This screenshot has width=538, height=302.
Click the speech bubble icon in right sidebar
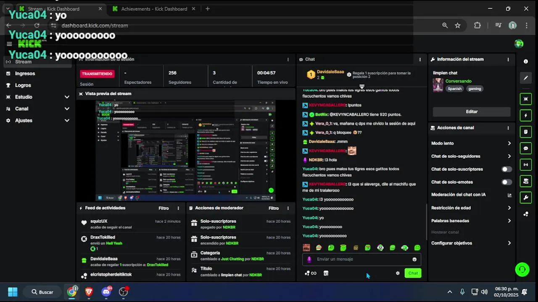point(525,148)
